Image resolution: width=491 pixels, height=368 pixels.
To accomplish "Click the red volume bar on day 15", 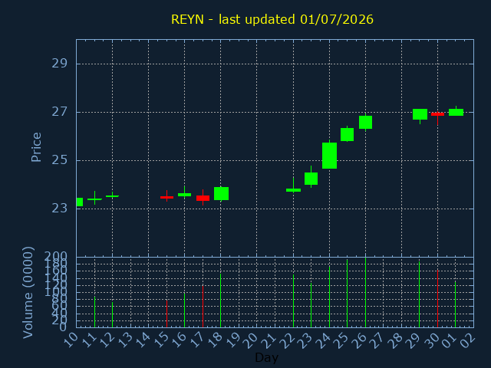I will pyautogui.click(x=167, y=314).
